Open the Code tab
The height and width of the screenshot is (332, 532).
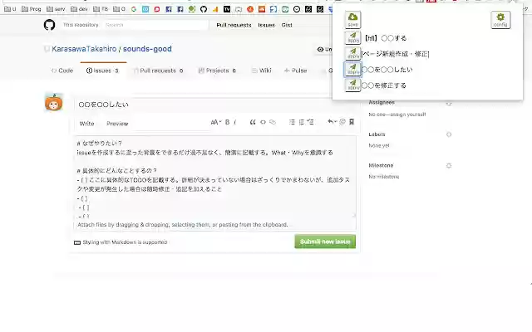pos(62,71)
